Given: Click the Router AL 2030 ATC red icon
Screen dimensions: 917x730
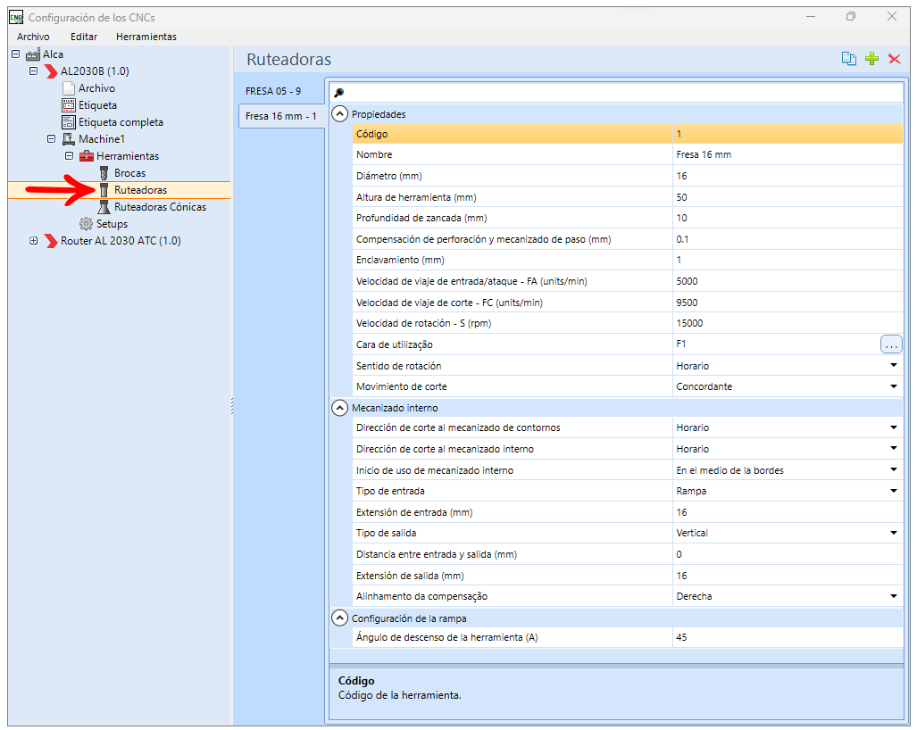Looking at the screenshot, I should point(52,241).
